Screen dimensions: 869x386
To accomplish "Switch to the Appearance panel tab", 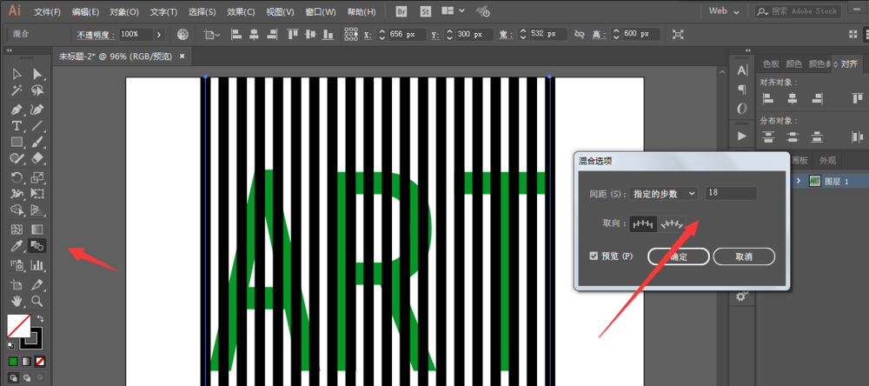I will click(x=827, y=161).
